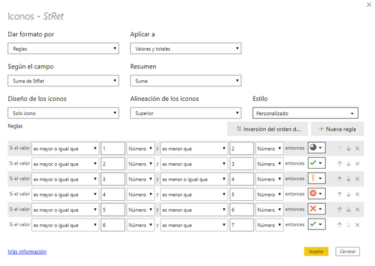Add a rule with Nueva regla

337,129
